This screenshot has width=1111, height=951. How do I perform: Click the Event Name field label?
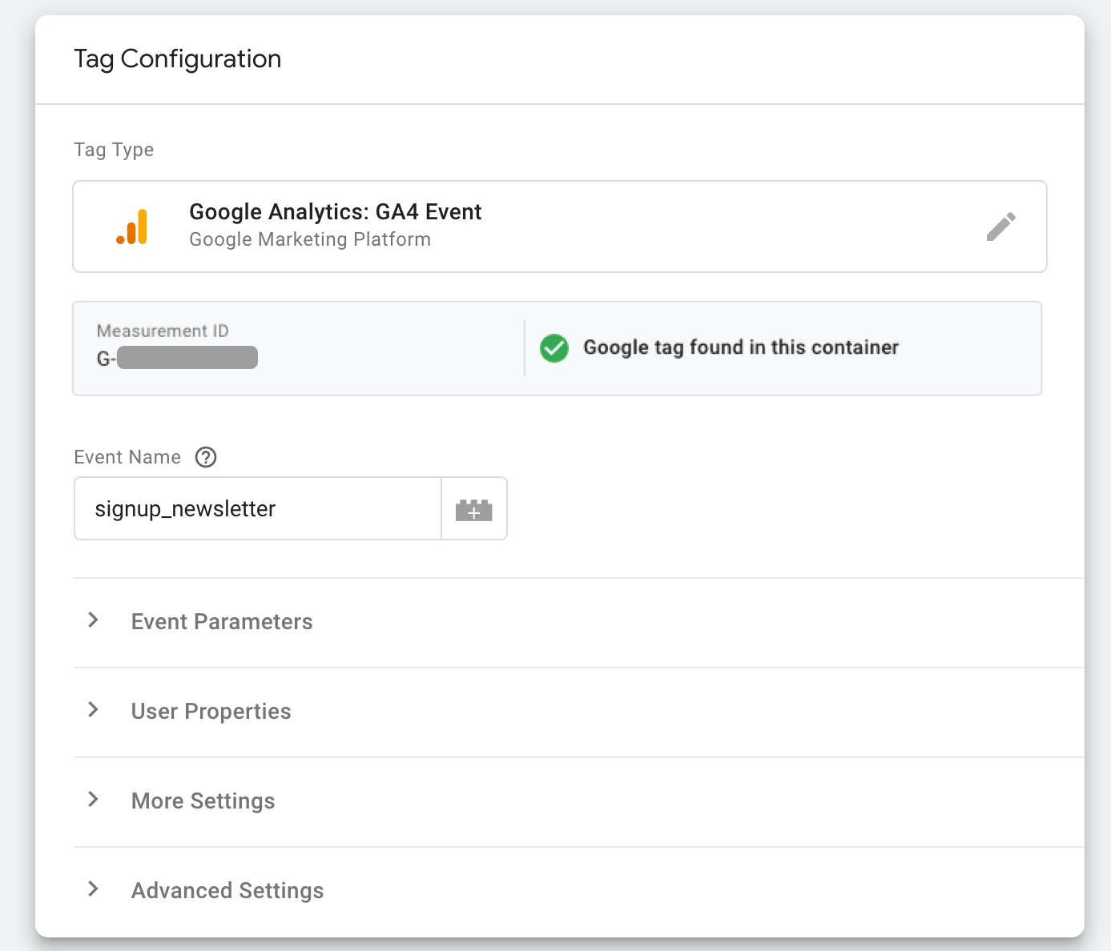127,457
